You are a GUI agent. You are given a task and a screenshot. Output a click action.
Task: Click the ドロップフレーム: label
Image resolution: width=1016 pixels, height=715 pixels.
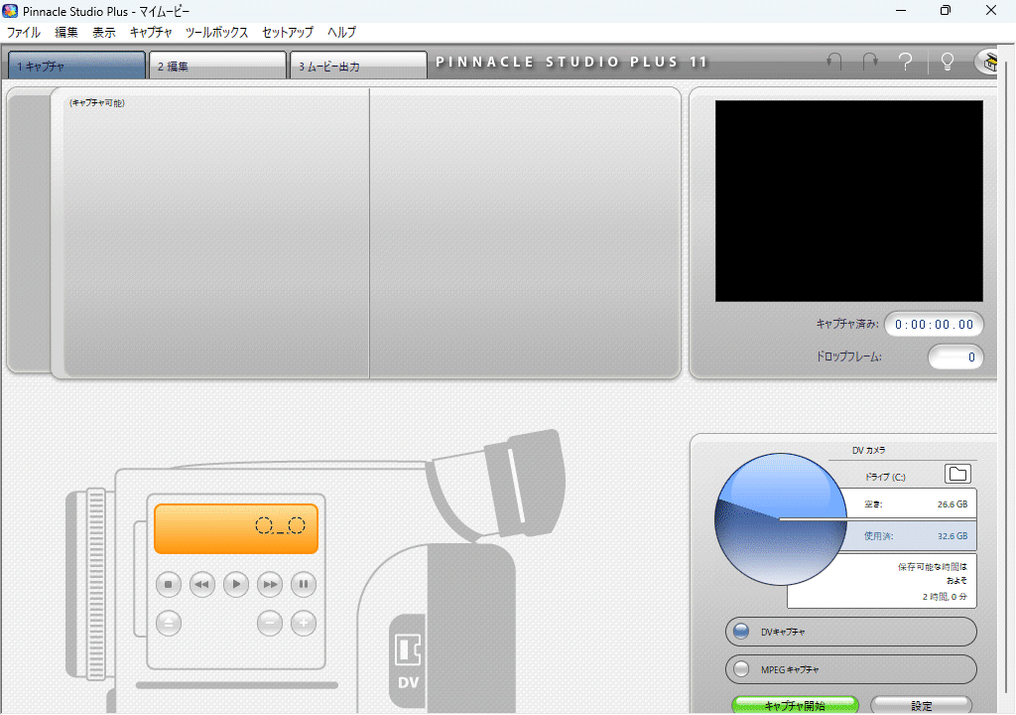849,357
